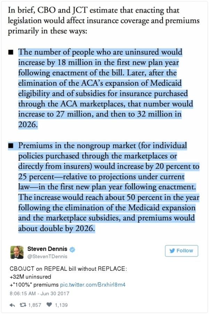Like the tweet with the heart icon

(49, 305)
